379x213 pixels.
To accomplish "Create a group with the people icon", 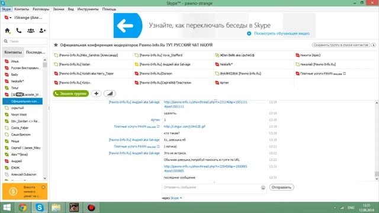I will pos(31,31).
